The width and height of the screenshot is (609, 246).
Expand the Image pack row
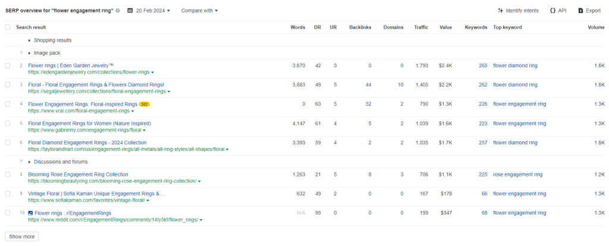tap(30, 53)
